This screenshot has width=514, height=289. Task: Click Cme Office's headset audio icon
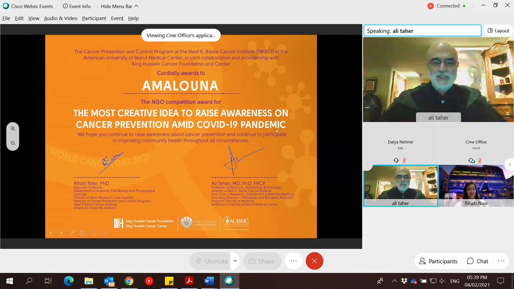pyautogui.click(x=472, y=160)
